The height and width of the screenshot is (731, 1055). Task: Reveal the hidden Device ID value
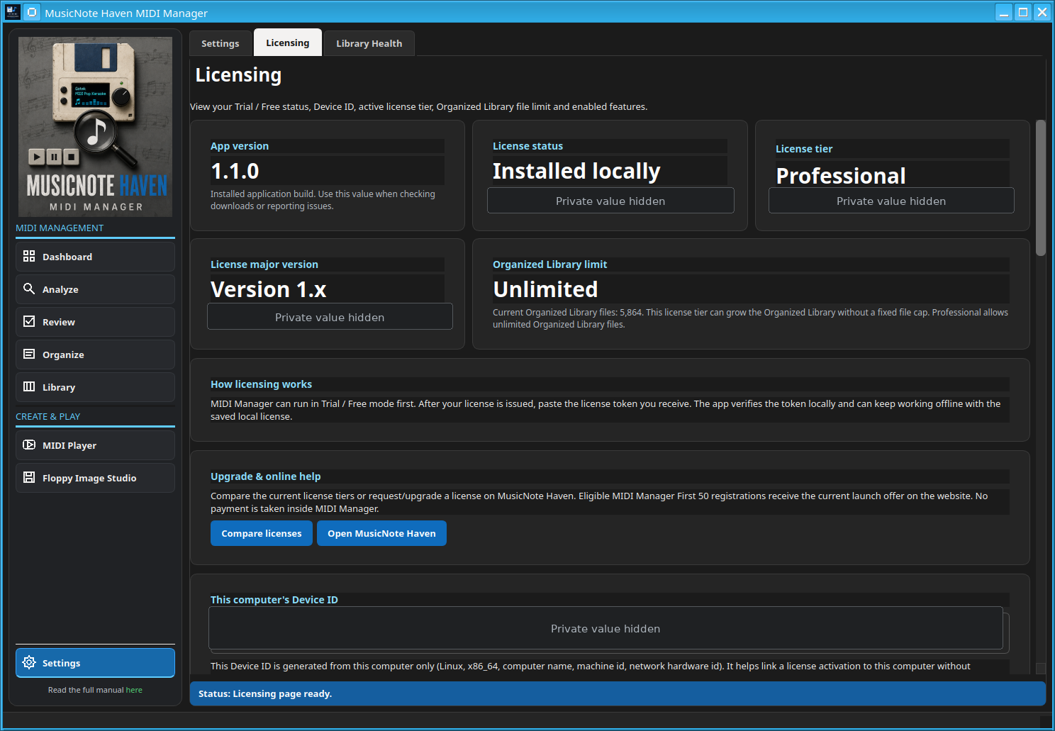[x=605, y=628]
